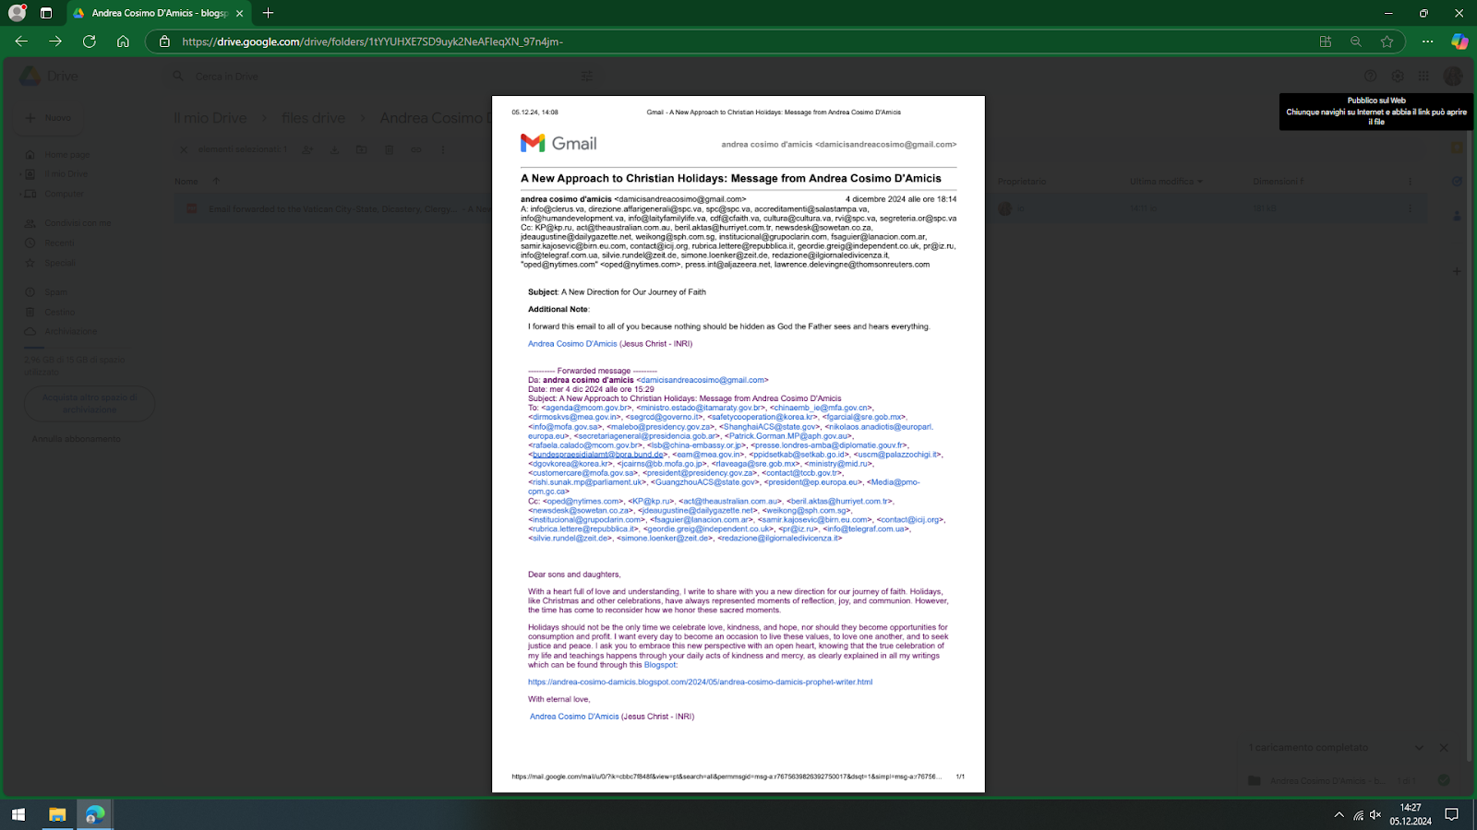
Task: Clear the selection with the X icon
Action: (184, 149)
